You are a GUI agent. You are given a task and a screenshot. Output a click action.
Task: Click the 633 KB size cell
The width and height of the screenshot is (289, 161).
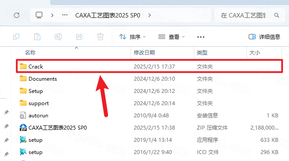point(269,140)
